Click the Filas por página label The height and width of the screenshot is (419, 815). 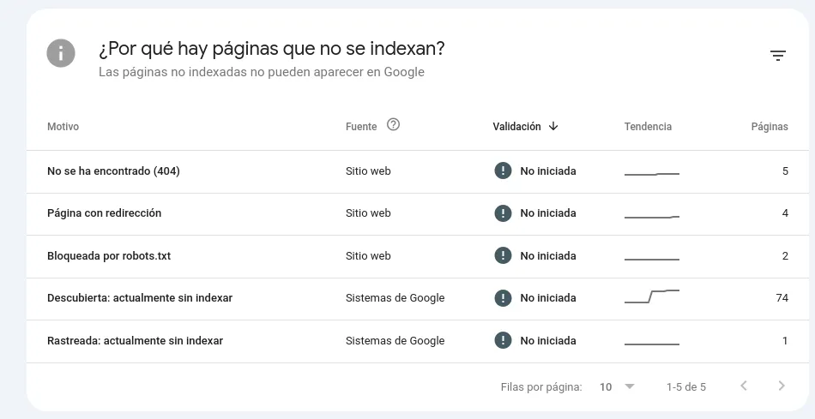click(541, 386)
